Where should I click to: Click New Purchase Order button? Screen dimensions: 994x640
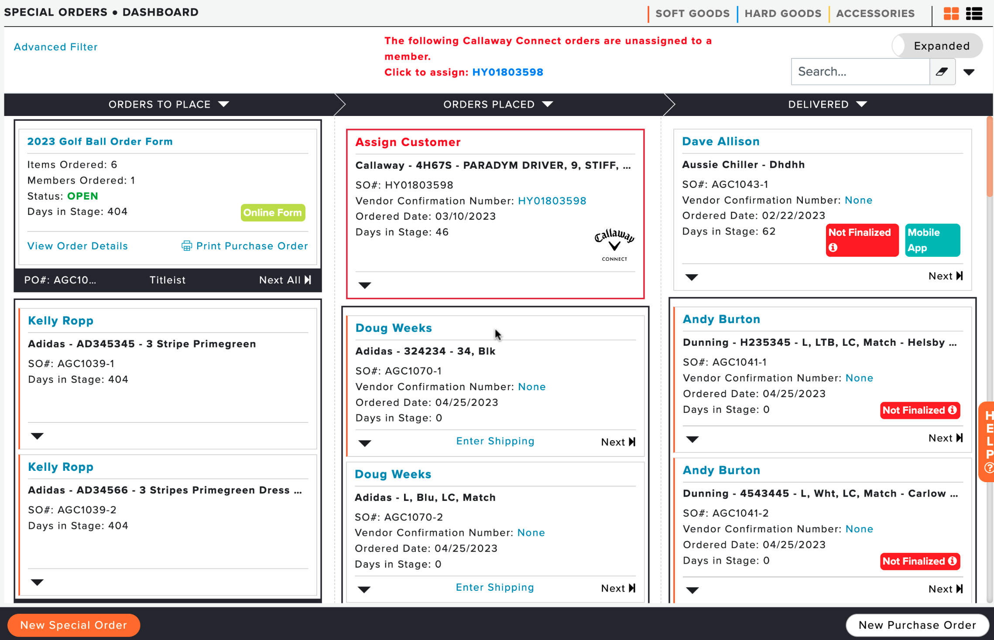click(917, 625)
